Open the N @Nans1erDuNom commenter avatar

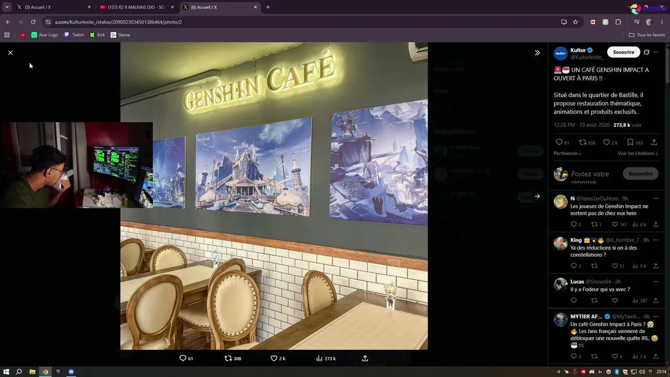(561, 202)
